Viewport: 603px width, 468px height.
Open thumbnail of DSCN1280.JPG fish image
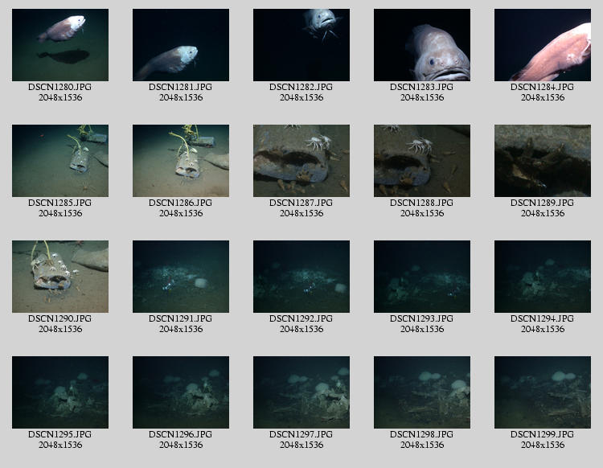pos(60,45)
